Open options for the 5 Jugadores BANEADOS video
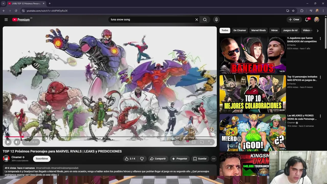Screen dimensions: 327x184 320,39
